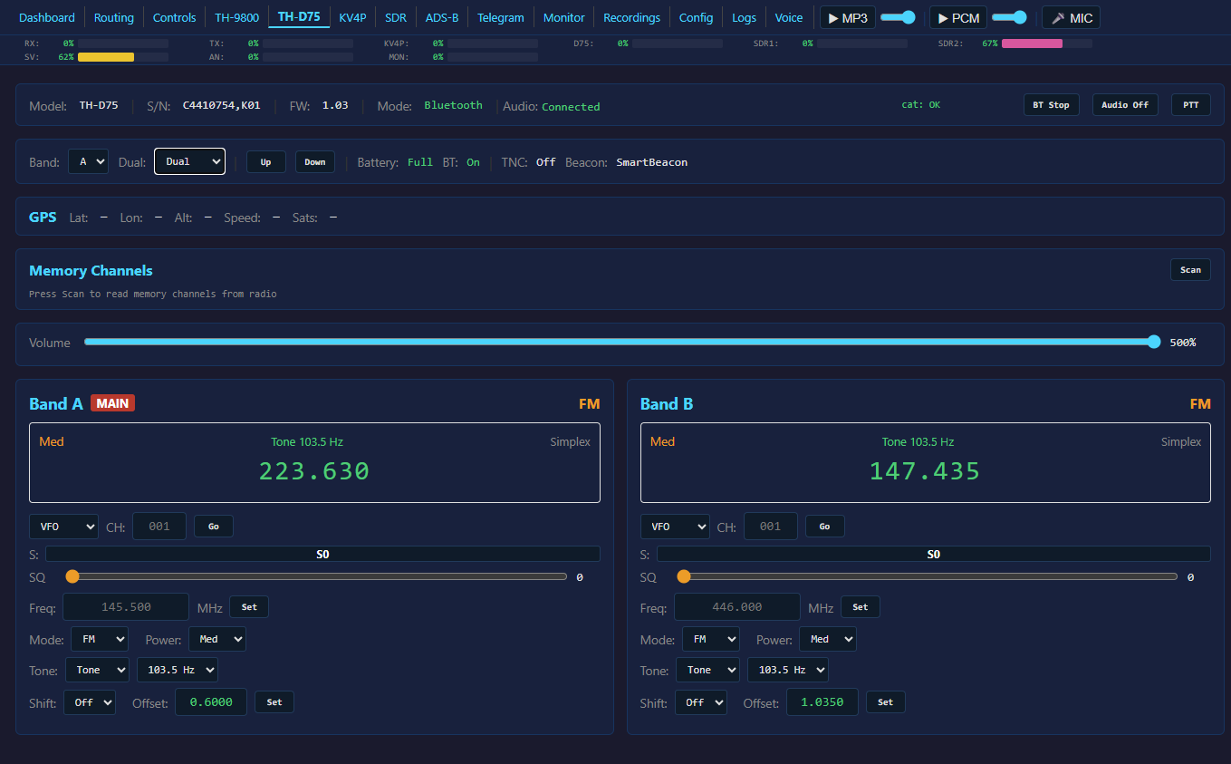Click the Bluetooth mode value

454,105
